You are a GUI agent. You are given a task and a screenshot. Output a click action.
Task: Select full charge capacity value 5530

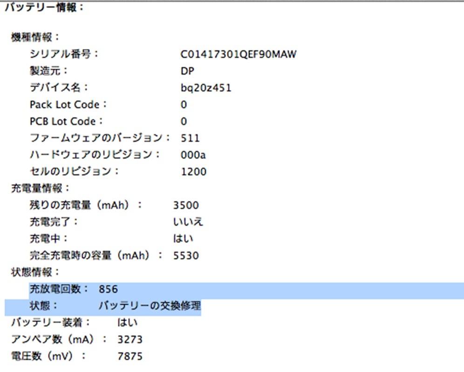pos(186,255)
